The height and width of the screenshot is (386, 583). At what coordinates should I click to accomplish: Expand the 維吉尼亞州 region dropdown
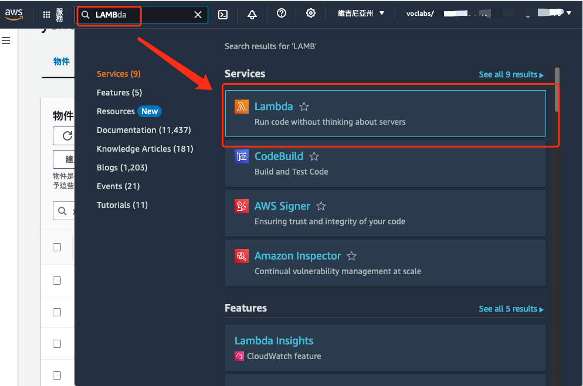point(361,13)
